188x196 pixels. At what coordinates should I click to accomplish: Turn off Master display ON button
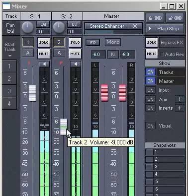(x=151, y=81)
